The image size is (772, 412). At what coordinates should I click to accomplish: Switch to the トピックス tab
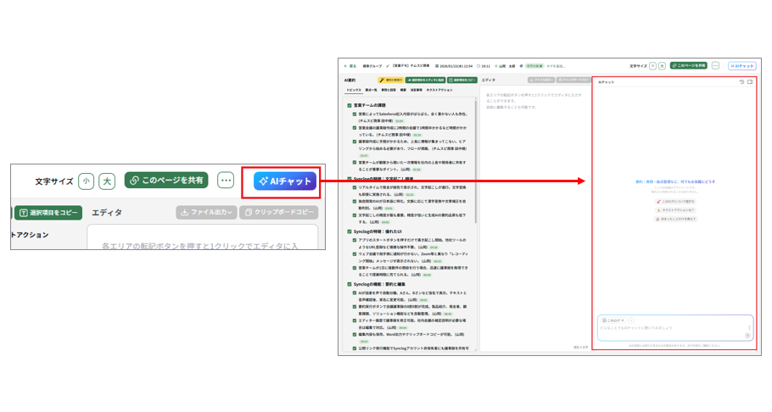click(x=353, y=90)
